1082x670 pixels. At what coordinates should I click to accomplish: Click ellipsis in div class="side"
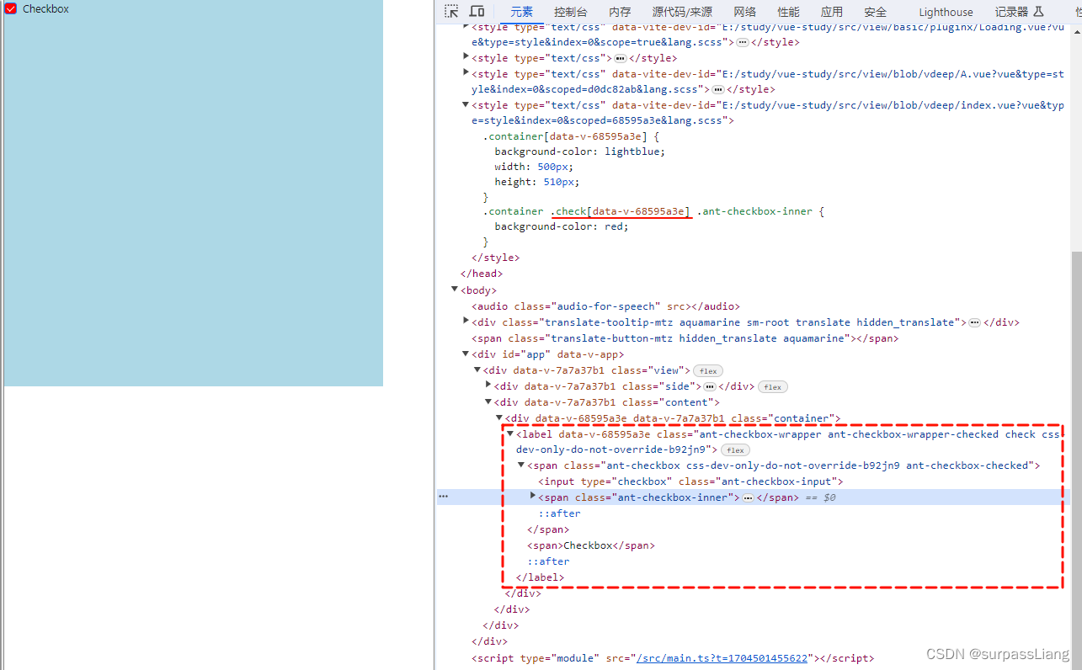pos(710,386)
